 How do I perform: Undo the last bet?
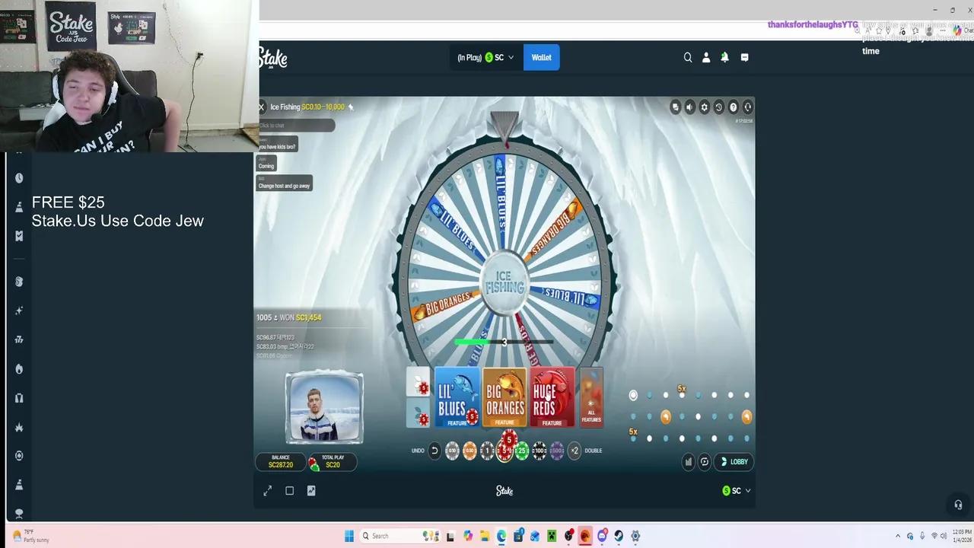[434, 451]
